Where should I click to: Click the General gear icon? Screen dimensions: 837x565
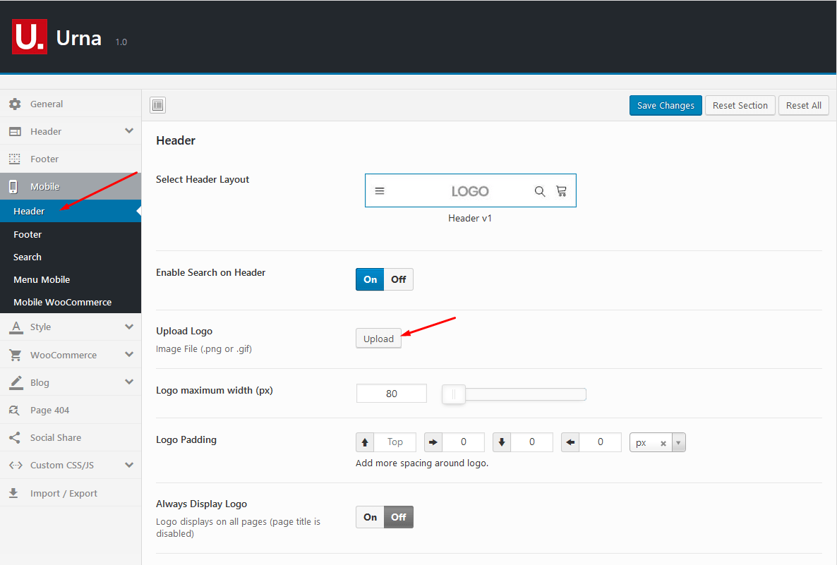tap(15, 104)
